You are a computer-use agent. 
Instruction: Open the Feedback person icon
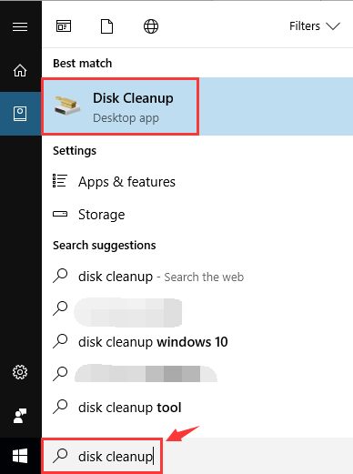tap(20, 416)
